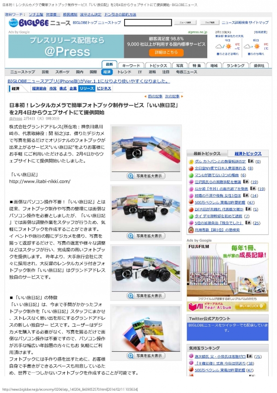Open hand holding photobook thumbnail
The height and width of the screenshot is (393, 277).
click(146, 328)
